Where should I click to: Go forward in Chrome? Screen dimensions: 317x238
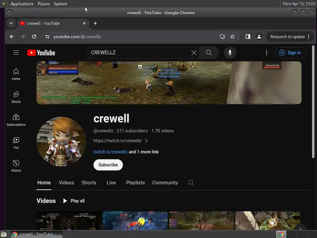[x=23, y=37]
